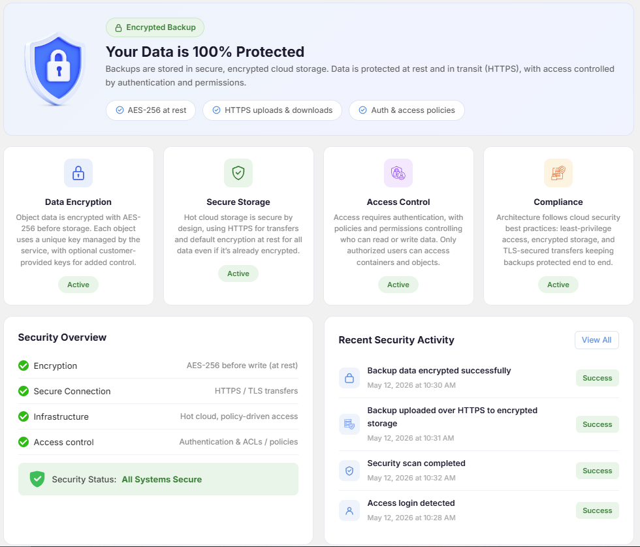Click Success badge for Access login detected

point(598,510)
